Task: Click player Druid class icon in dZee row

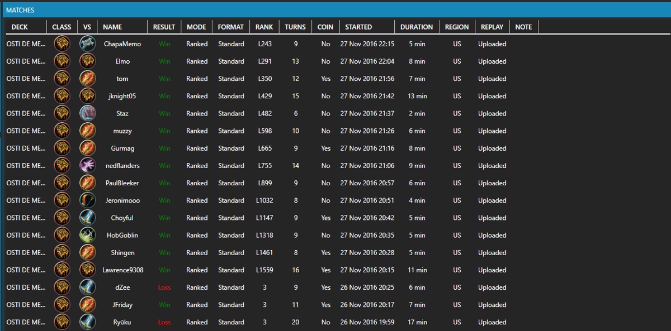Action: (62, 287)
